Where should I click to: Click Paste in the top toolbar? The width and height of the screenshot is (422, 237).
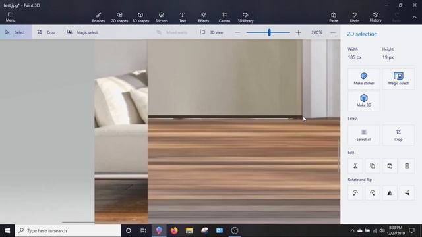click(x=334, y=17)
